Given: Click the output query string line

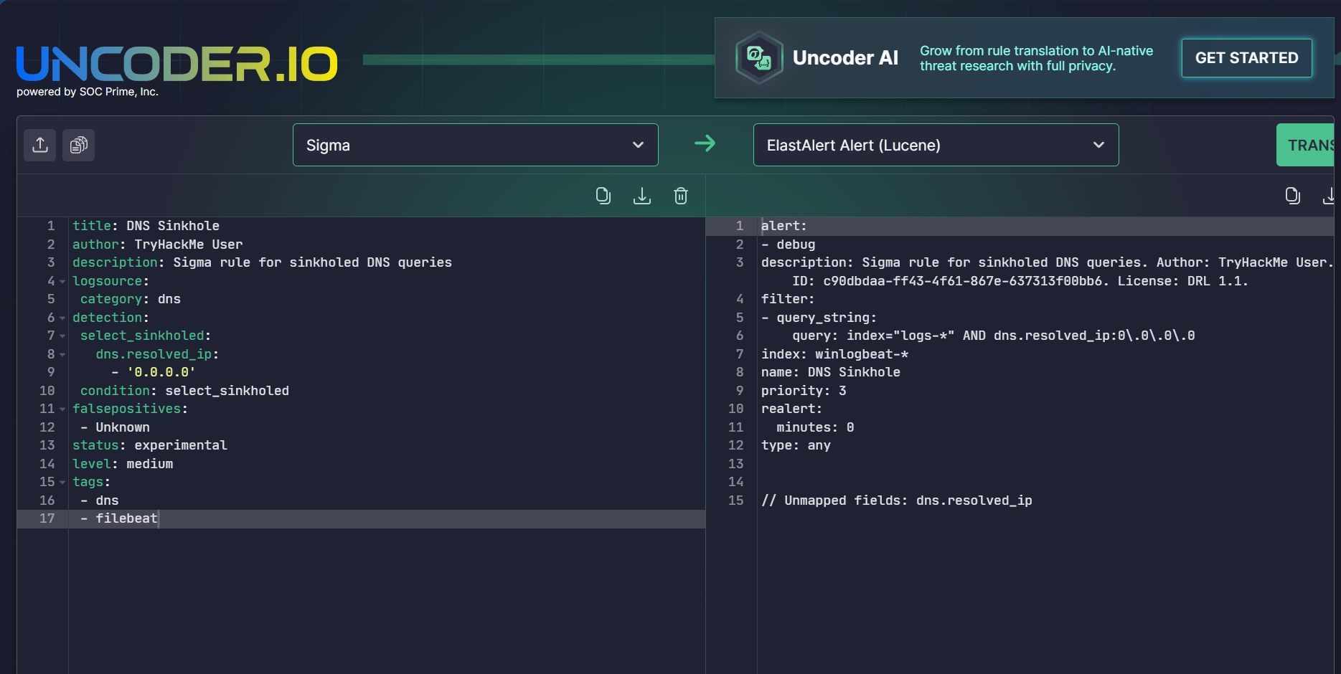Looking at the screenshot, I should tap(993, 336).
